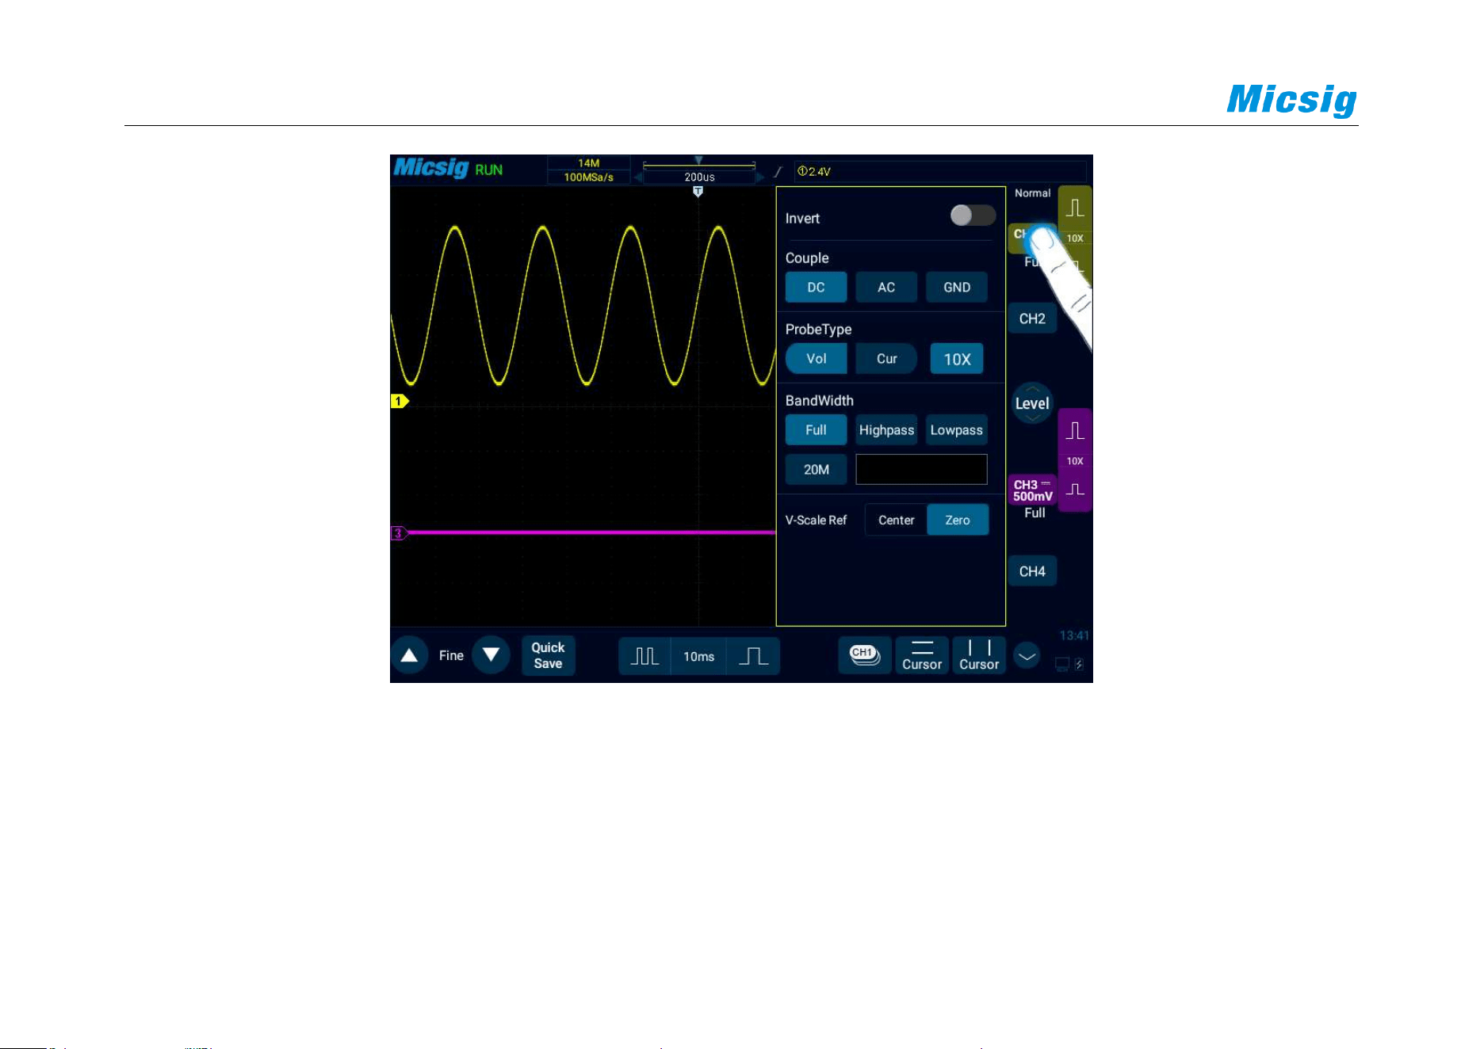Select GND coupling
The height and width of the screenshot is (1049, 1484).
point(957,287)
